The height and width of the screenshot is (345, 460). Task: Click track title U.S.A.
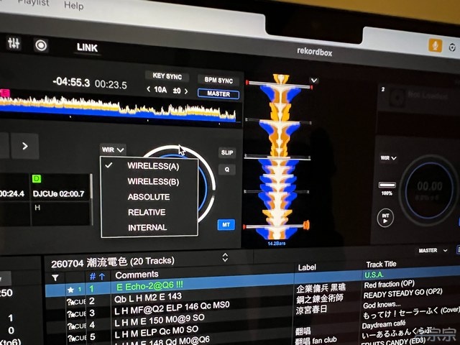point(374,275)
